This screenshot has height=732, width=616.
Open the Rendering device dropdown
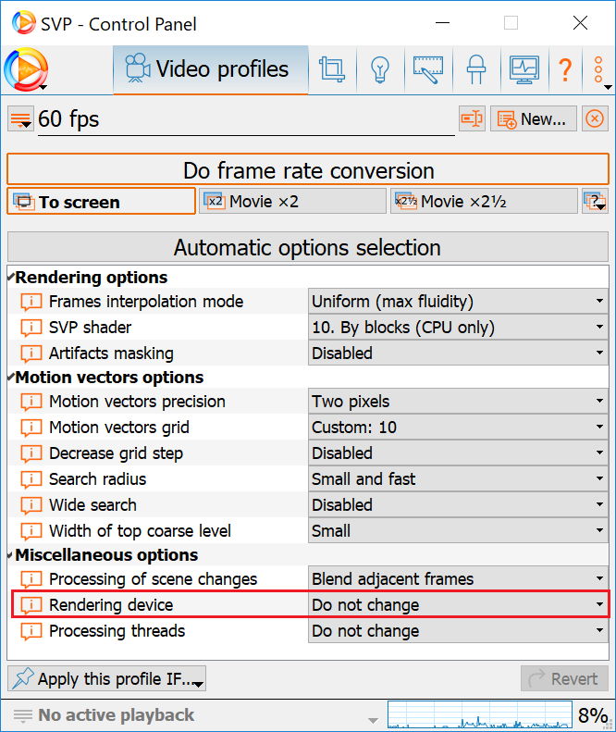click(458, 605)
